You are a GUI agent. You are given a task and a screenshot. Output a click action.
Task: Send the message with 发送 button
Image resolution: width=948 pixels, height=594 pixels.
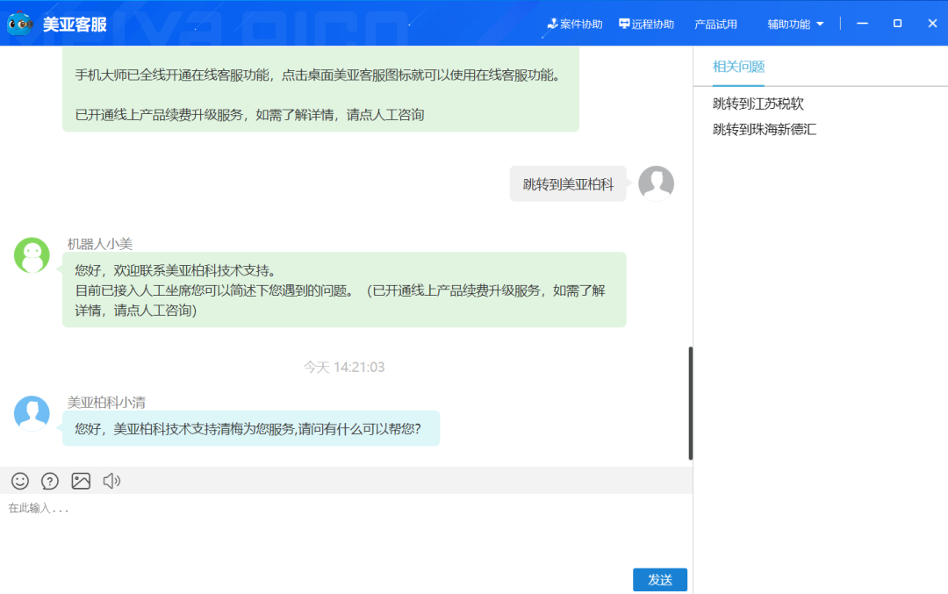click(659, 579)
